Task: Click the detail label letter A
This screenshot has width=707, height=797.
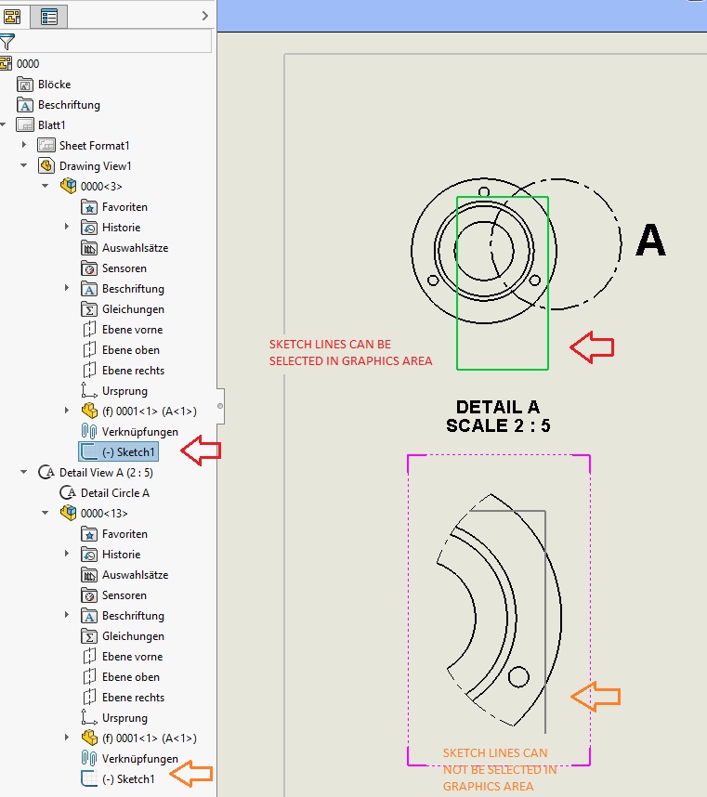Action: click(650, 240)
